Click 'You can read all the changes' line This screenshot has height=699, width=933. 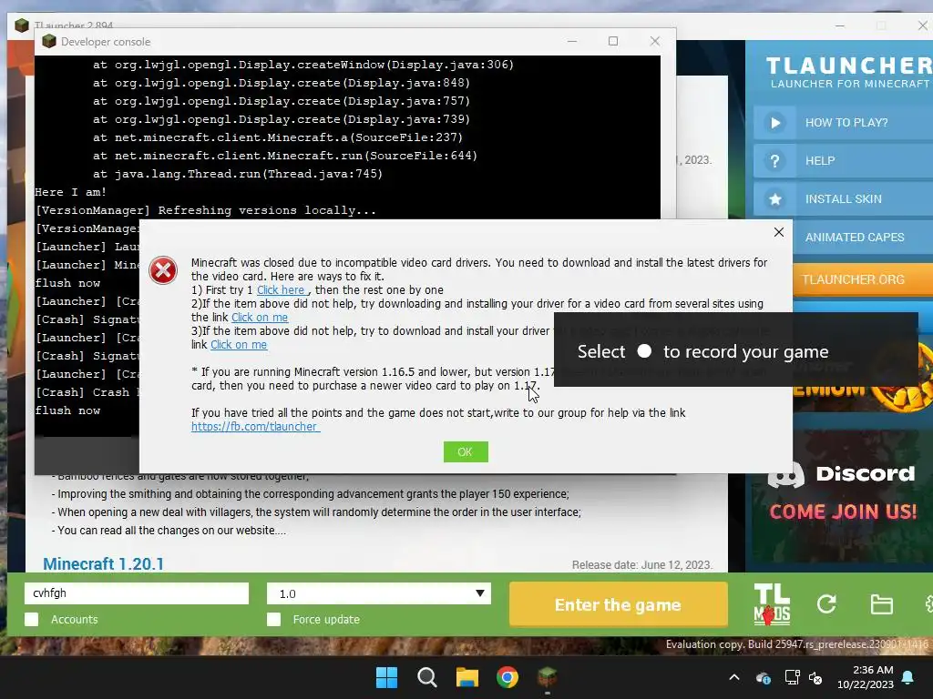click(x=169, y=531)
